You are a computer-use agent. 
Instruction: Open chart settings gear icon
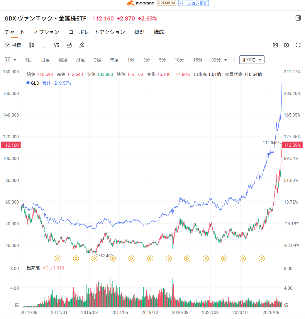tap(287, 45)
